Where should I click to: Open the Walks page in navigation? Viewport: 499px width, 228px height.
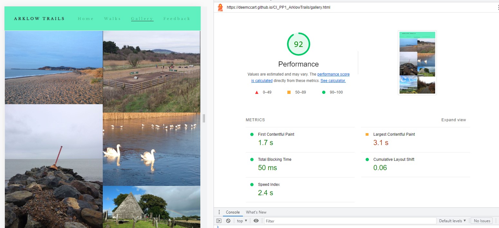pyautogui.click(x=112, y=19)
